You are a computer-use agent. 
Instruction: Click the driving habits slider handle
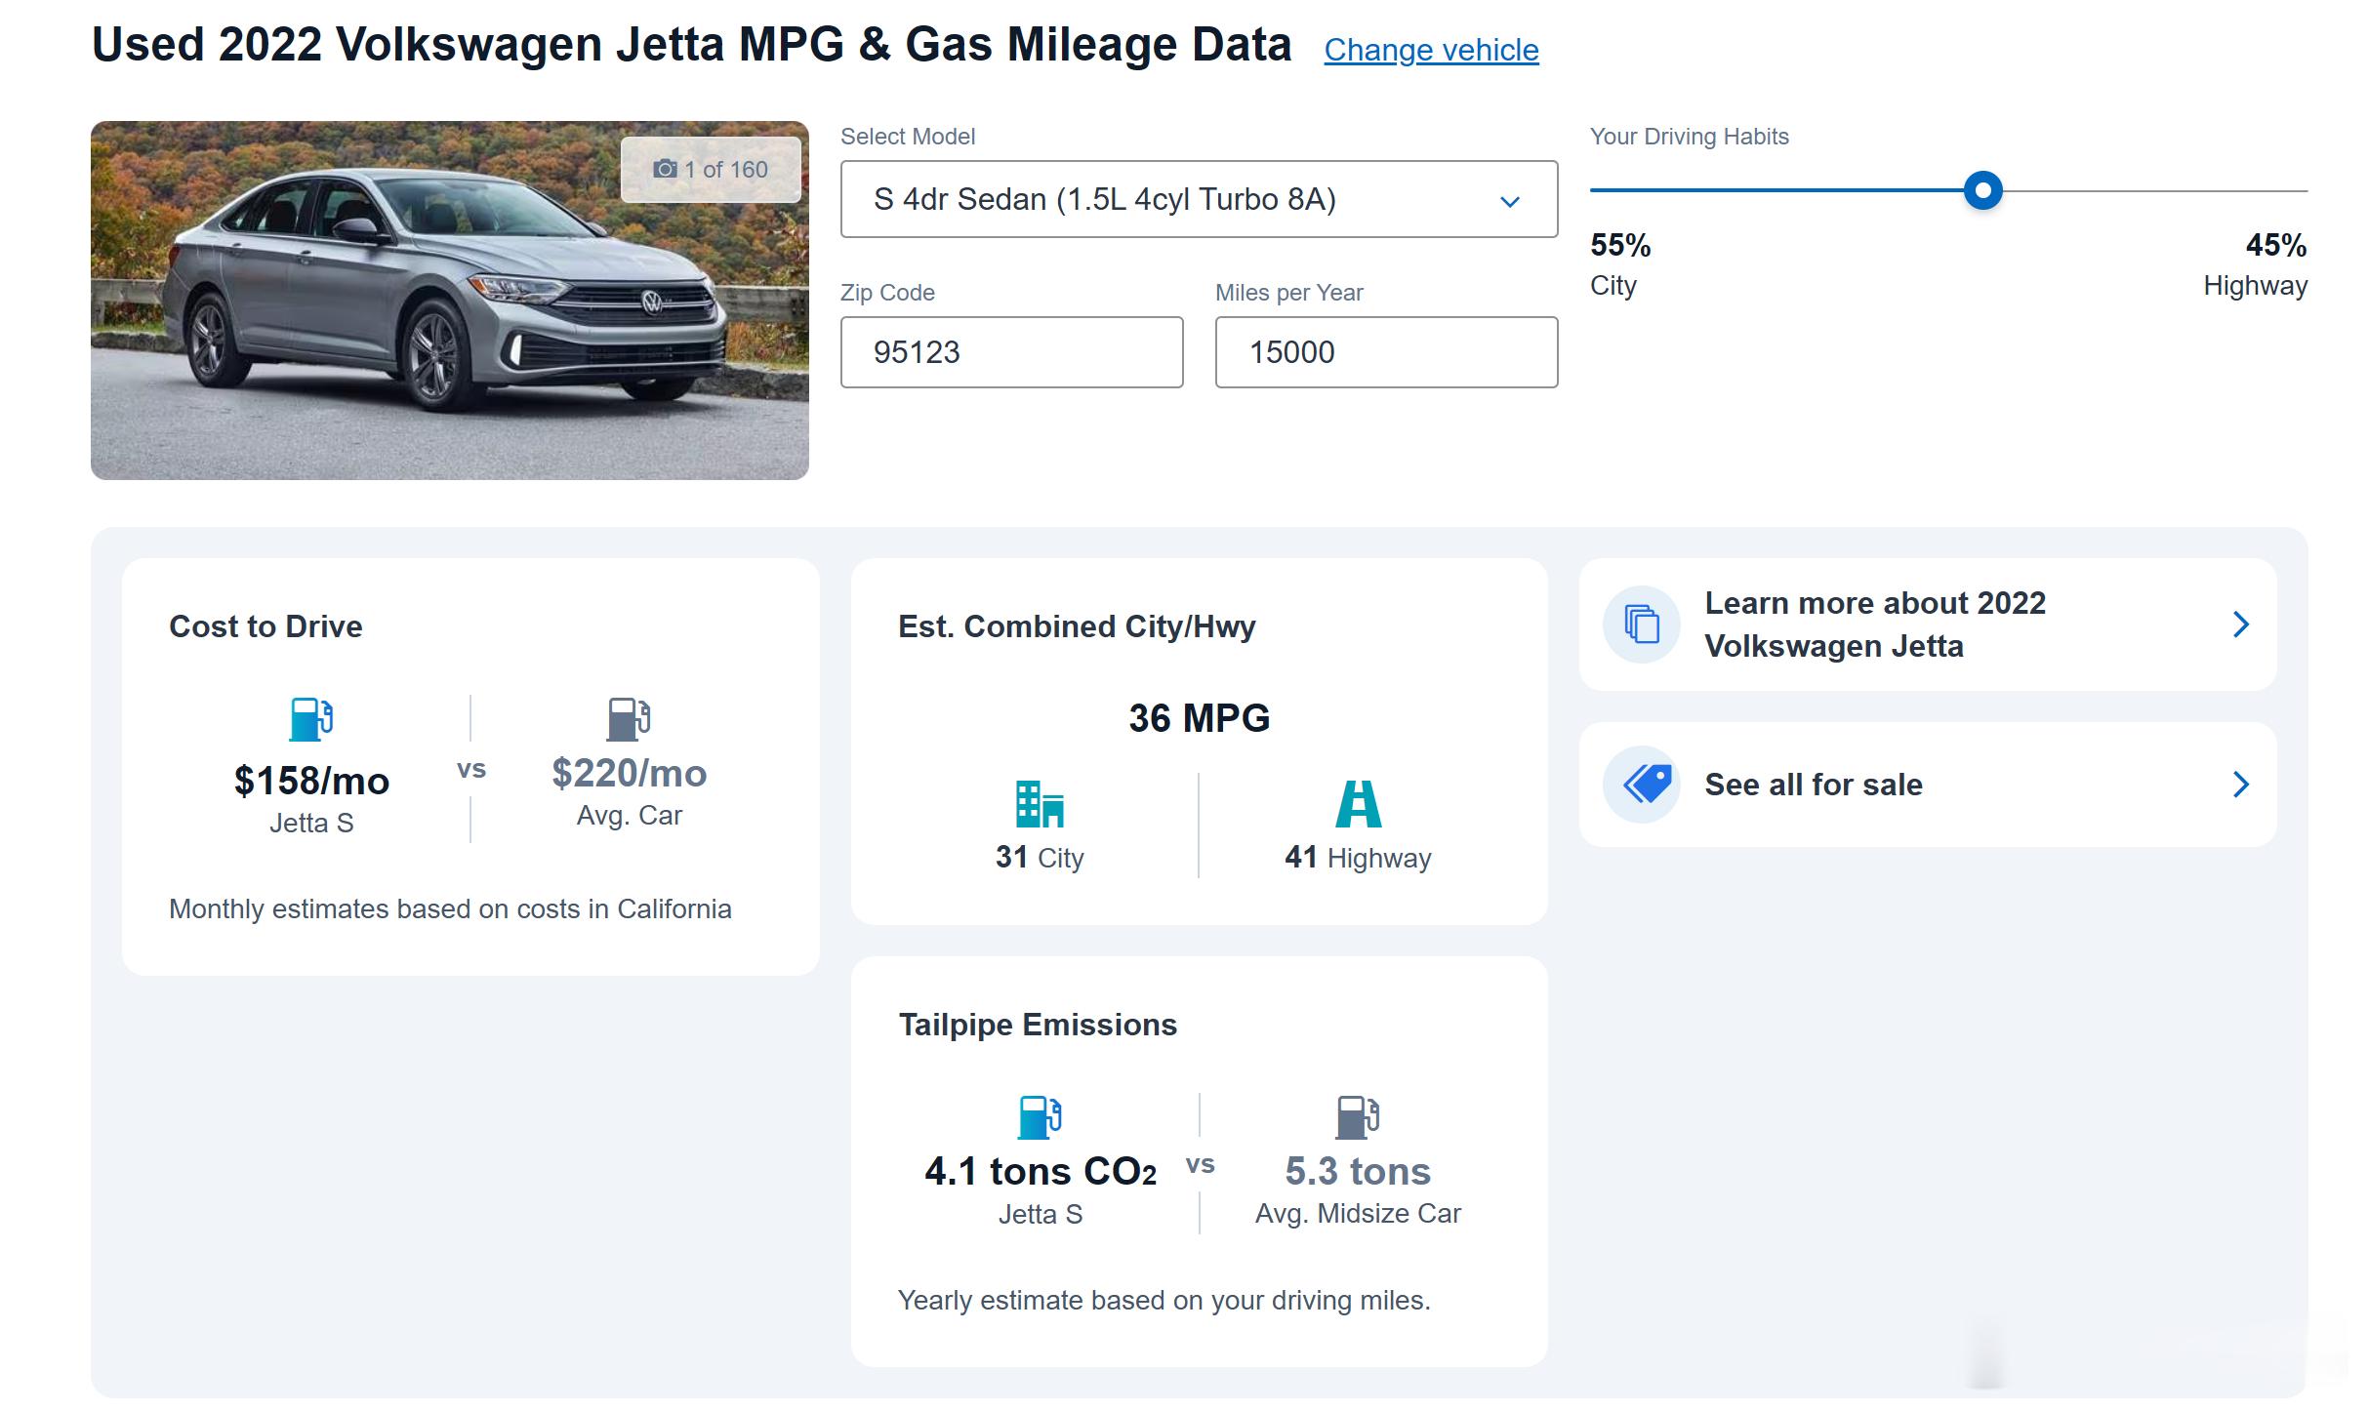tap(1982, 190)
